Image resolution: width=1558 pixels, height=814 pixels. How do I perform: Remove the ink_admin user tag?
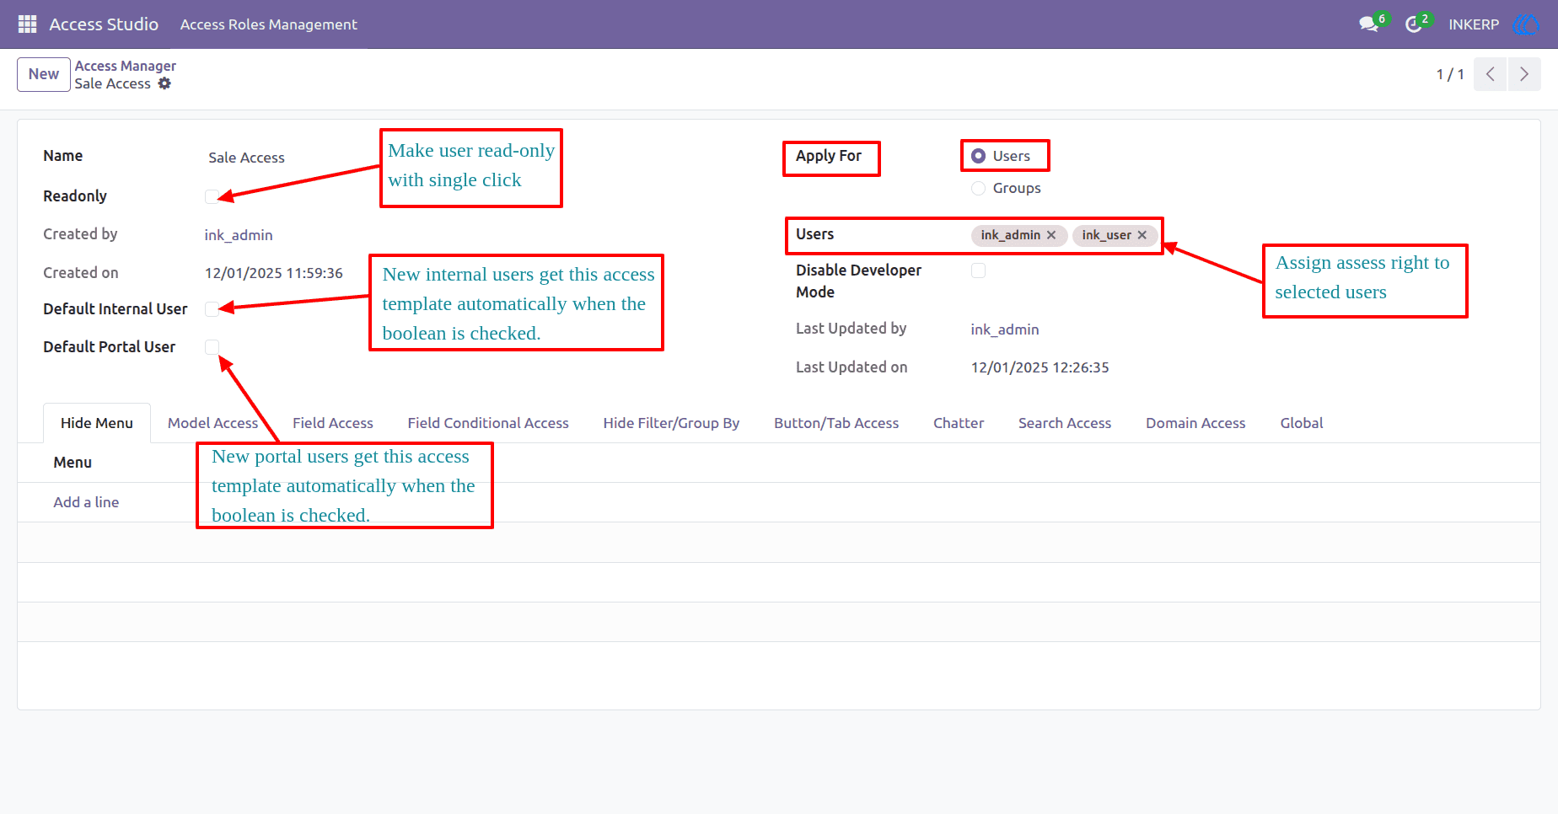1051,235
